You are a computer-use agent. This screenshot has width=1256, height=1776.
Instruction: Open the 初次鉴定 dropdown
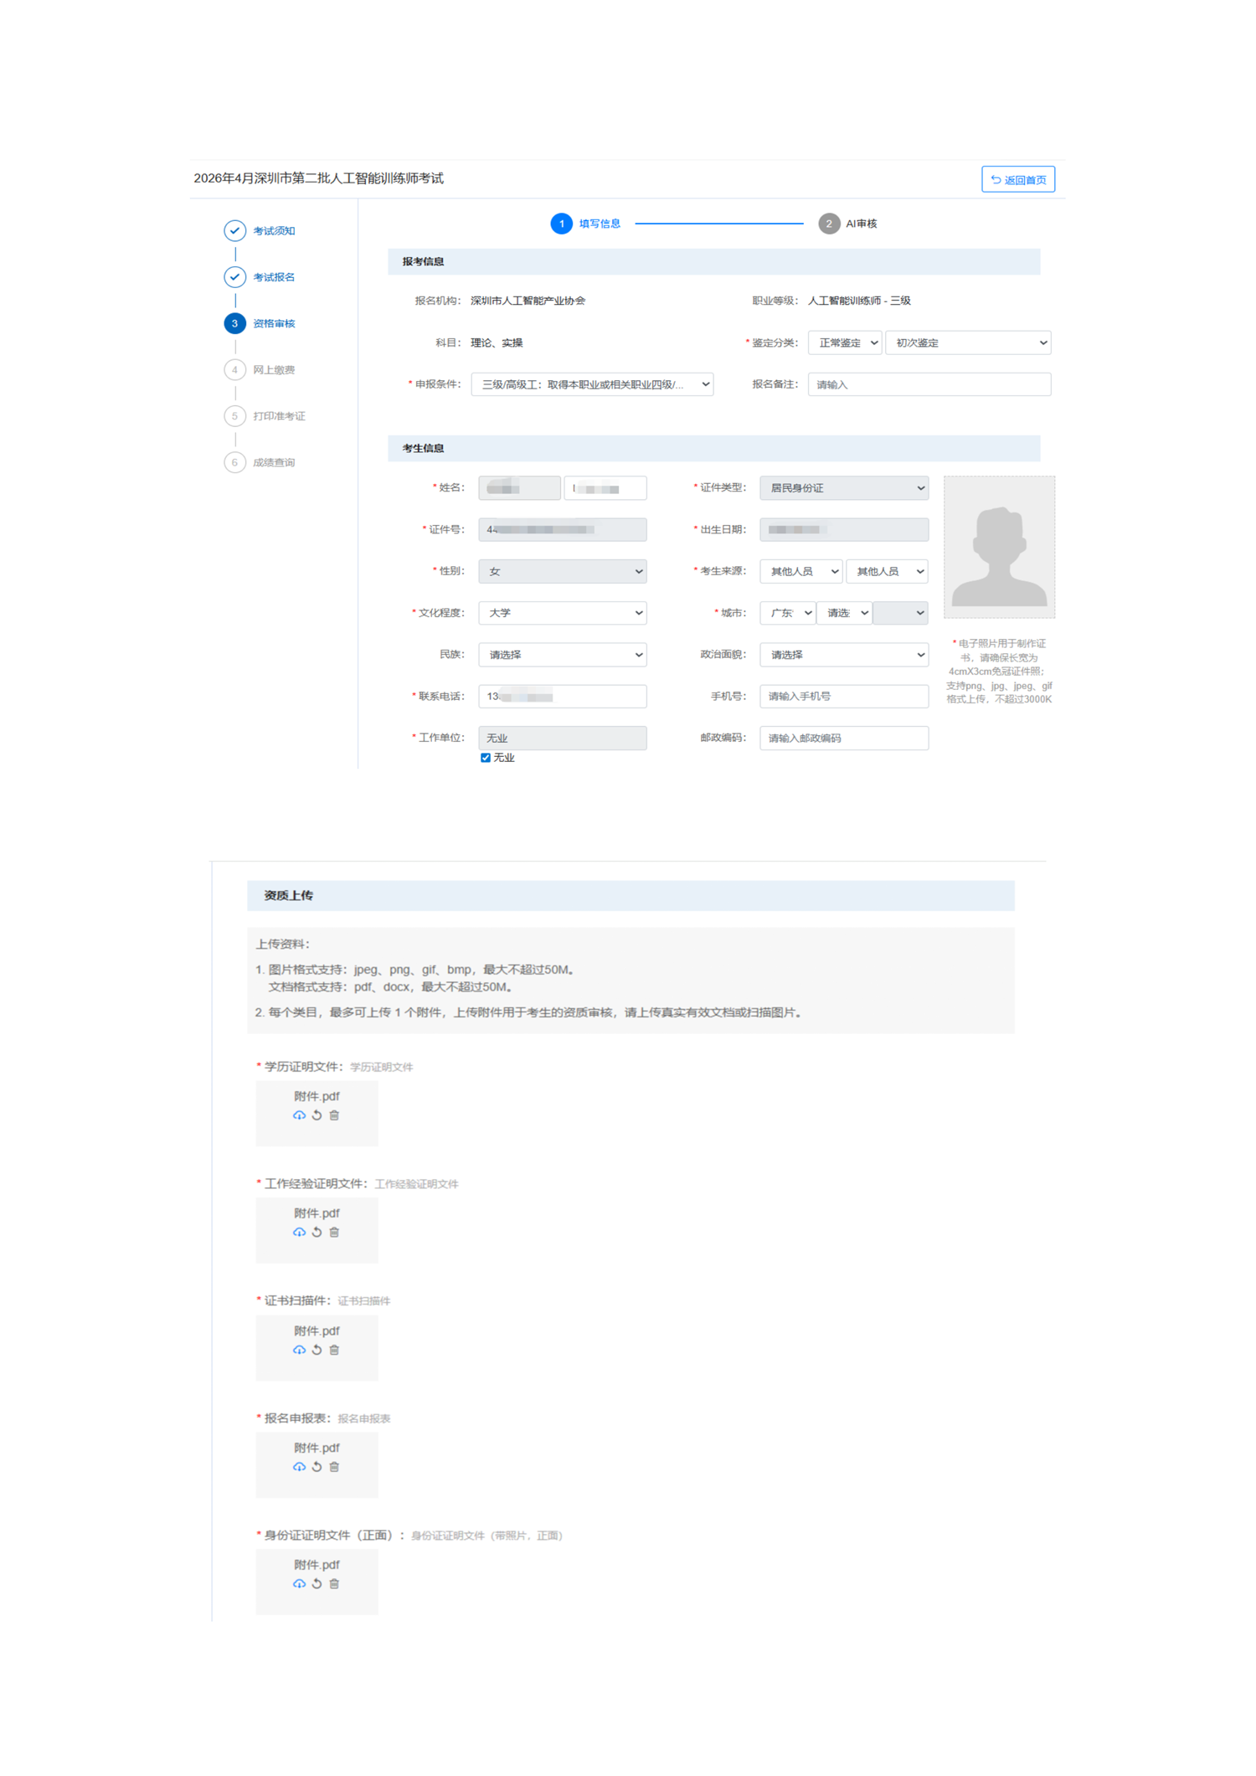pyautogui.click(x=968, y=342)
